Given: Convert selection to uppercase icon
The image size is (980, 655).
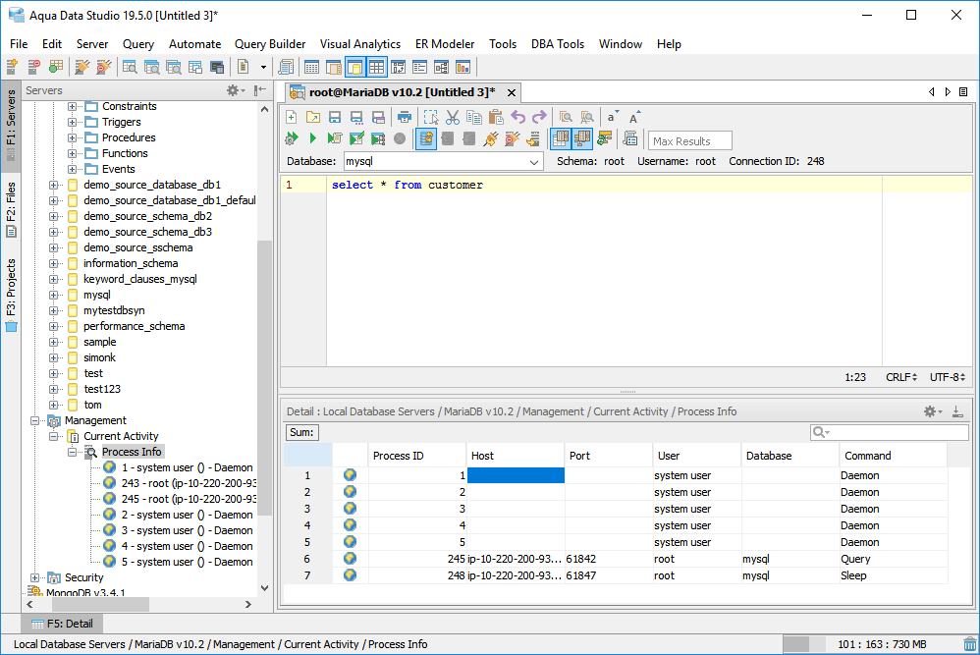Looking at the screenshot, I should click(633, 117).
